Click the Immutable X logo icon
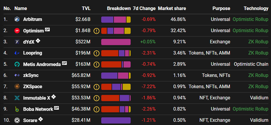The width and height of the screenshot is (271, 125). tap(17, 98)
